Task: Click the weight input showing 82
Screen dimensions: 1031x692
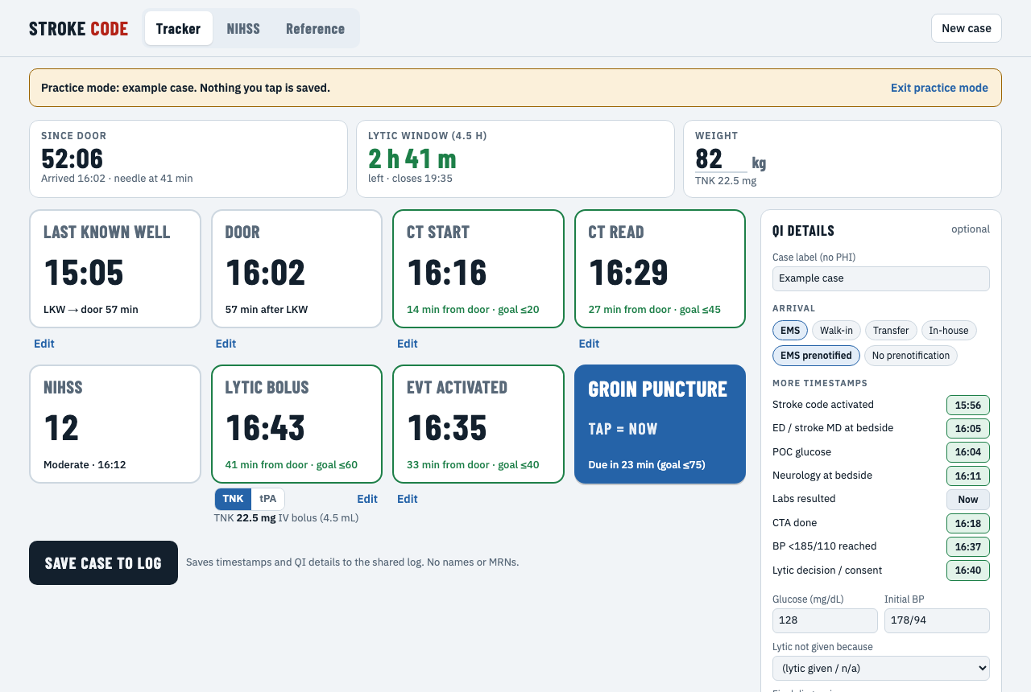Action: tap(721, 159)
